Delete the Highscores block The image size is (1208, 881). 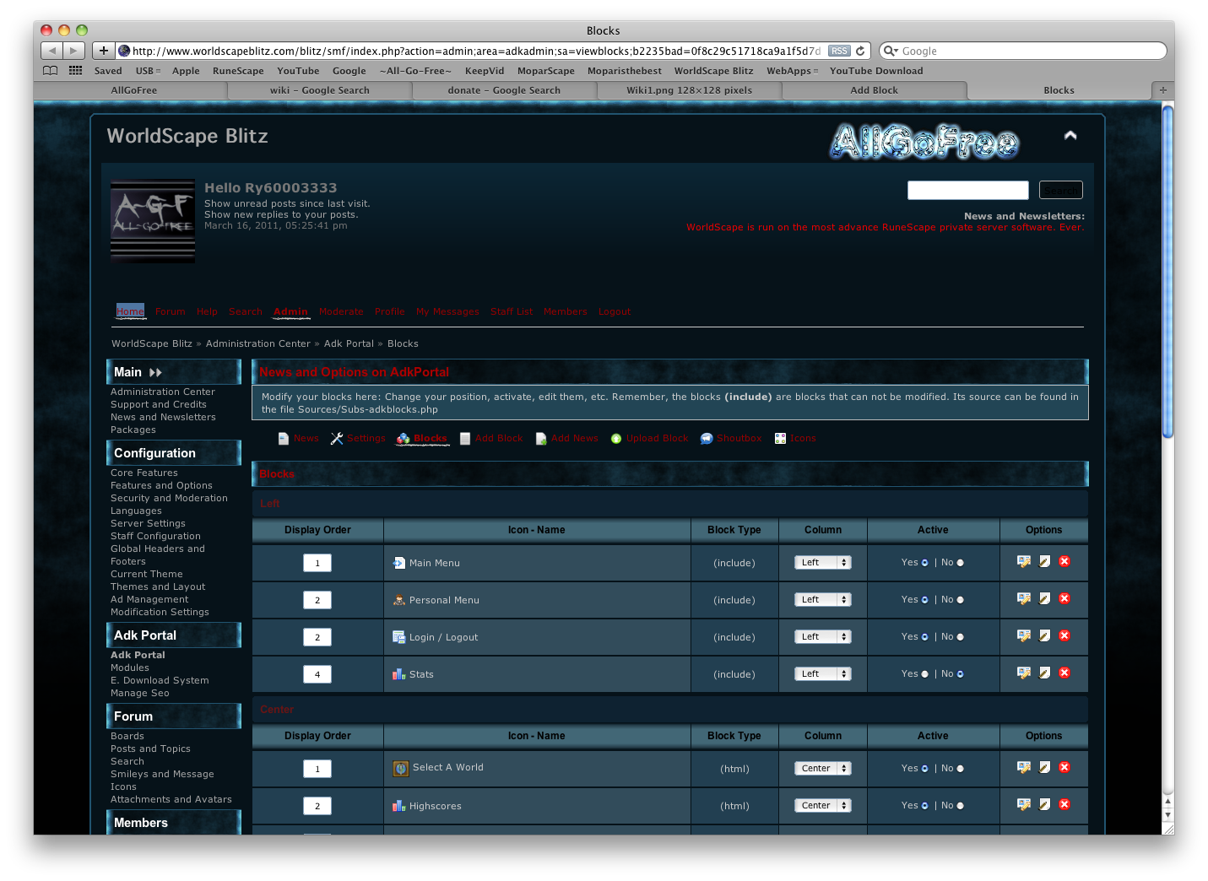1064,805
